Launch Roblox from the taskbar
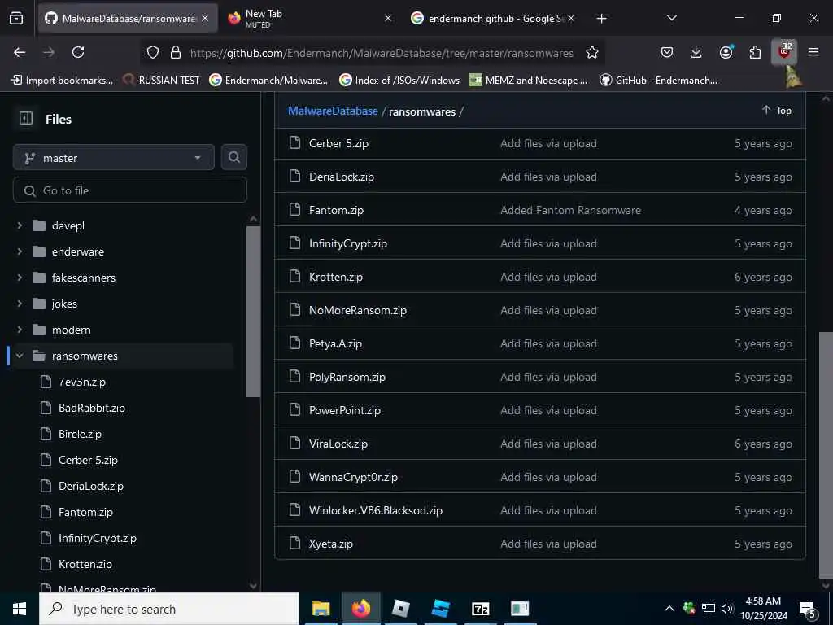This screenshot has width=833, height=625. click(400, 609)
